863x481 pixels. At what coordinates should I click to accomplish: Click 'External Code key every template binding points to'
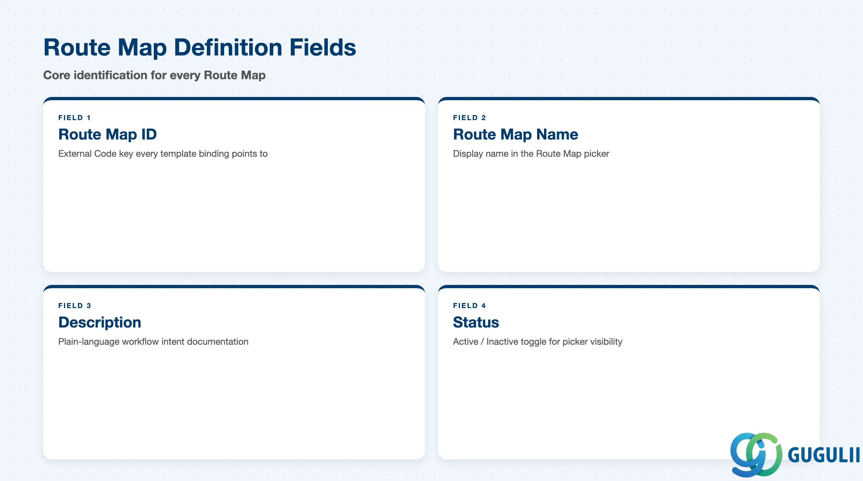pyautogui.click(x=163, y=154)
